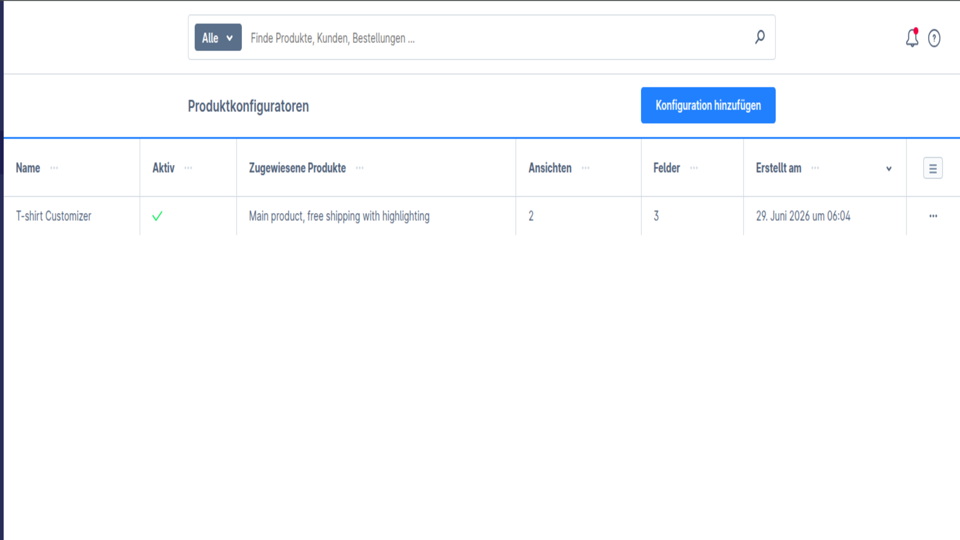This screenshot has height=540, width=960.
Task: Open Zugewiesene Produkte column options dots
Action: [x=359, y=168]
